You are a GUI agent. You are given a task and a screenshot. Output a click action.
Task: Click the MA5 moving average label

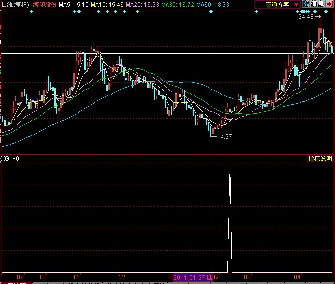[74, 4]
